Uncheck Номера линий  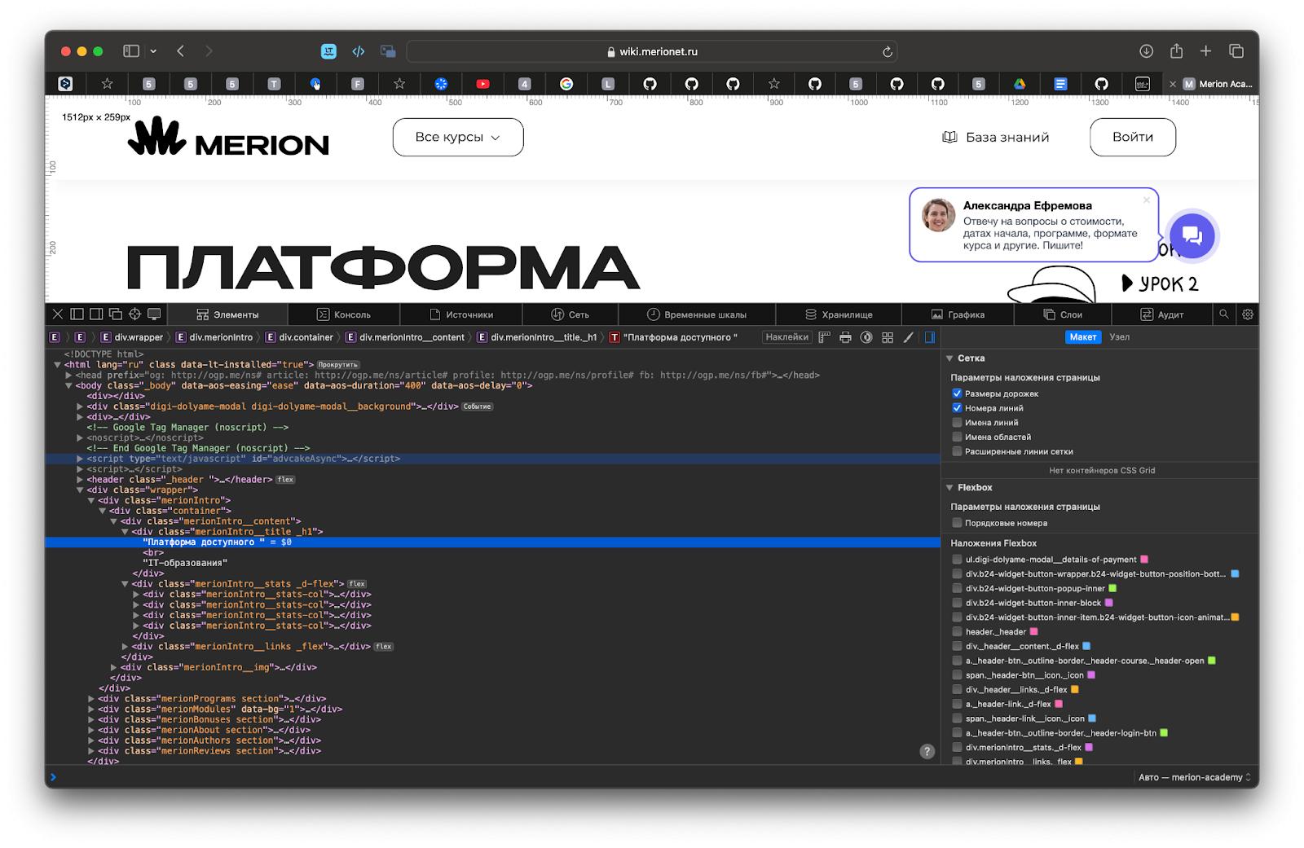tap(958, 408)
